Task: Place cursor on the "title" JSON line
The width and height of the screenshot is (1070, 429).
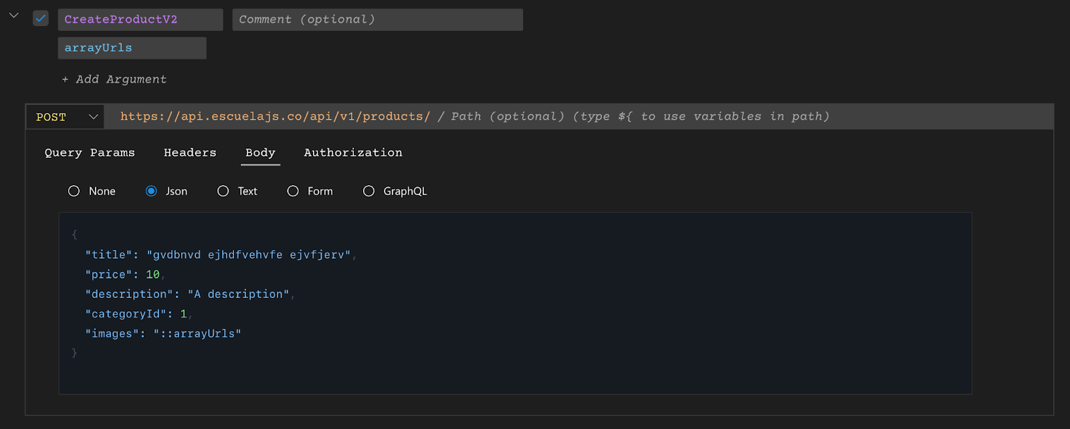Action: pyautogui.click(x=217, y=255)
